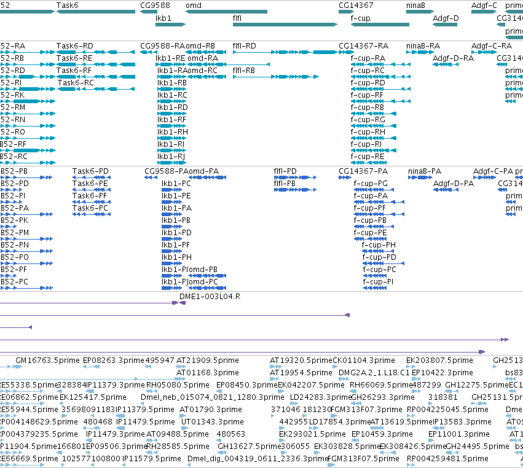
Task: Open transcript flfl-RD
Action: pyautogui.click(x=245, y=45)
